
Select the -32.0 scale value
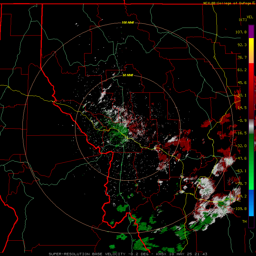241,146
